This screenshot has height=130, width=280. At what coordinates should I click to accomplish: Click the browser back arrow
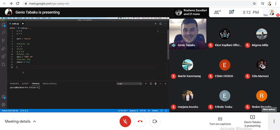[5, 3]
